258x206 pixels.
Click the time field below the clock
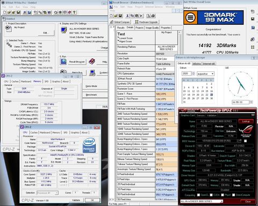click(240, 102)
